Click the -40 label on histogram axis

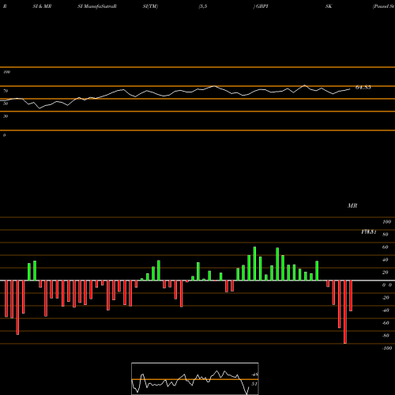pyautogui.click(x=386, y=310)
